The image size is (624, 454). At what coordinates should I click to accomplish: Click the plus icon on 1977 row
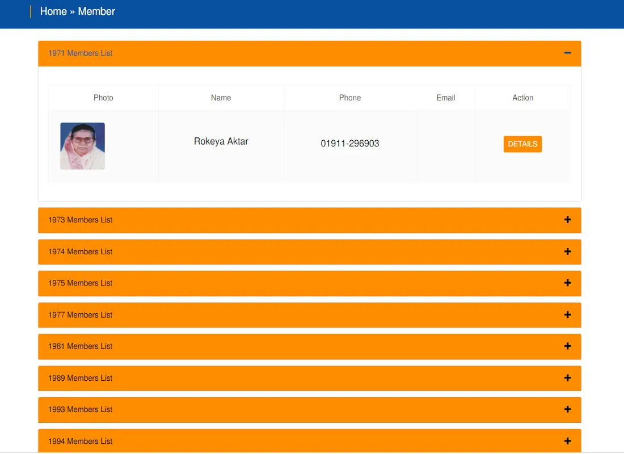[x=567, y=314]
